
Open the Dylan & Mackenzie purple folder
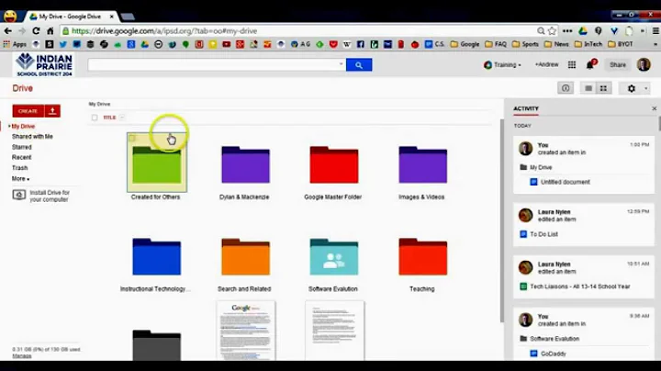click(245, 165)
